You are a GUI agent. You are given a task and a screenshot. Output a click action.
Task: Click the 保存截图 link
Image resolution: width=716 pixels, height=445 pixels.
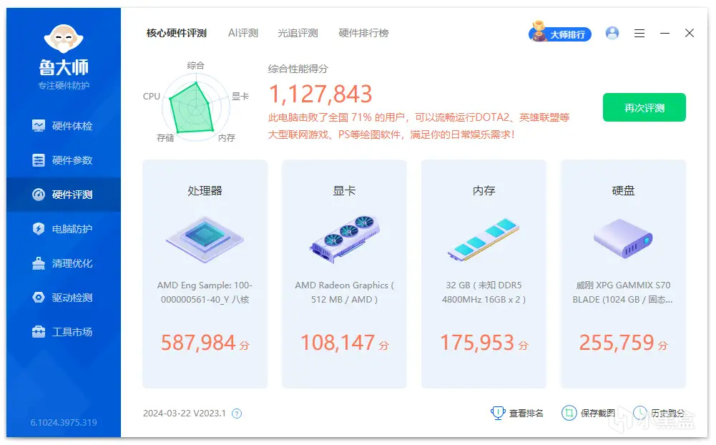(588, 413)
